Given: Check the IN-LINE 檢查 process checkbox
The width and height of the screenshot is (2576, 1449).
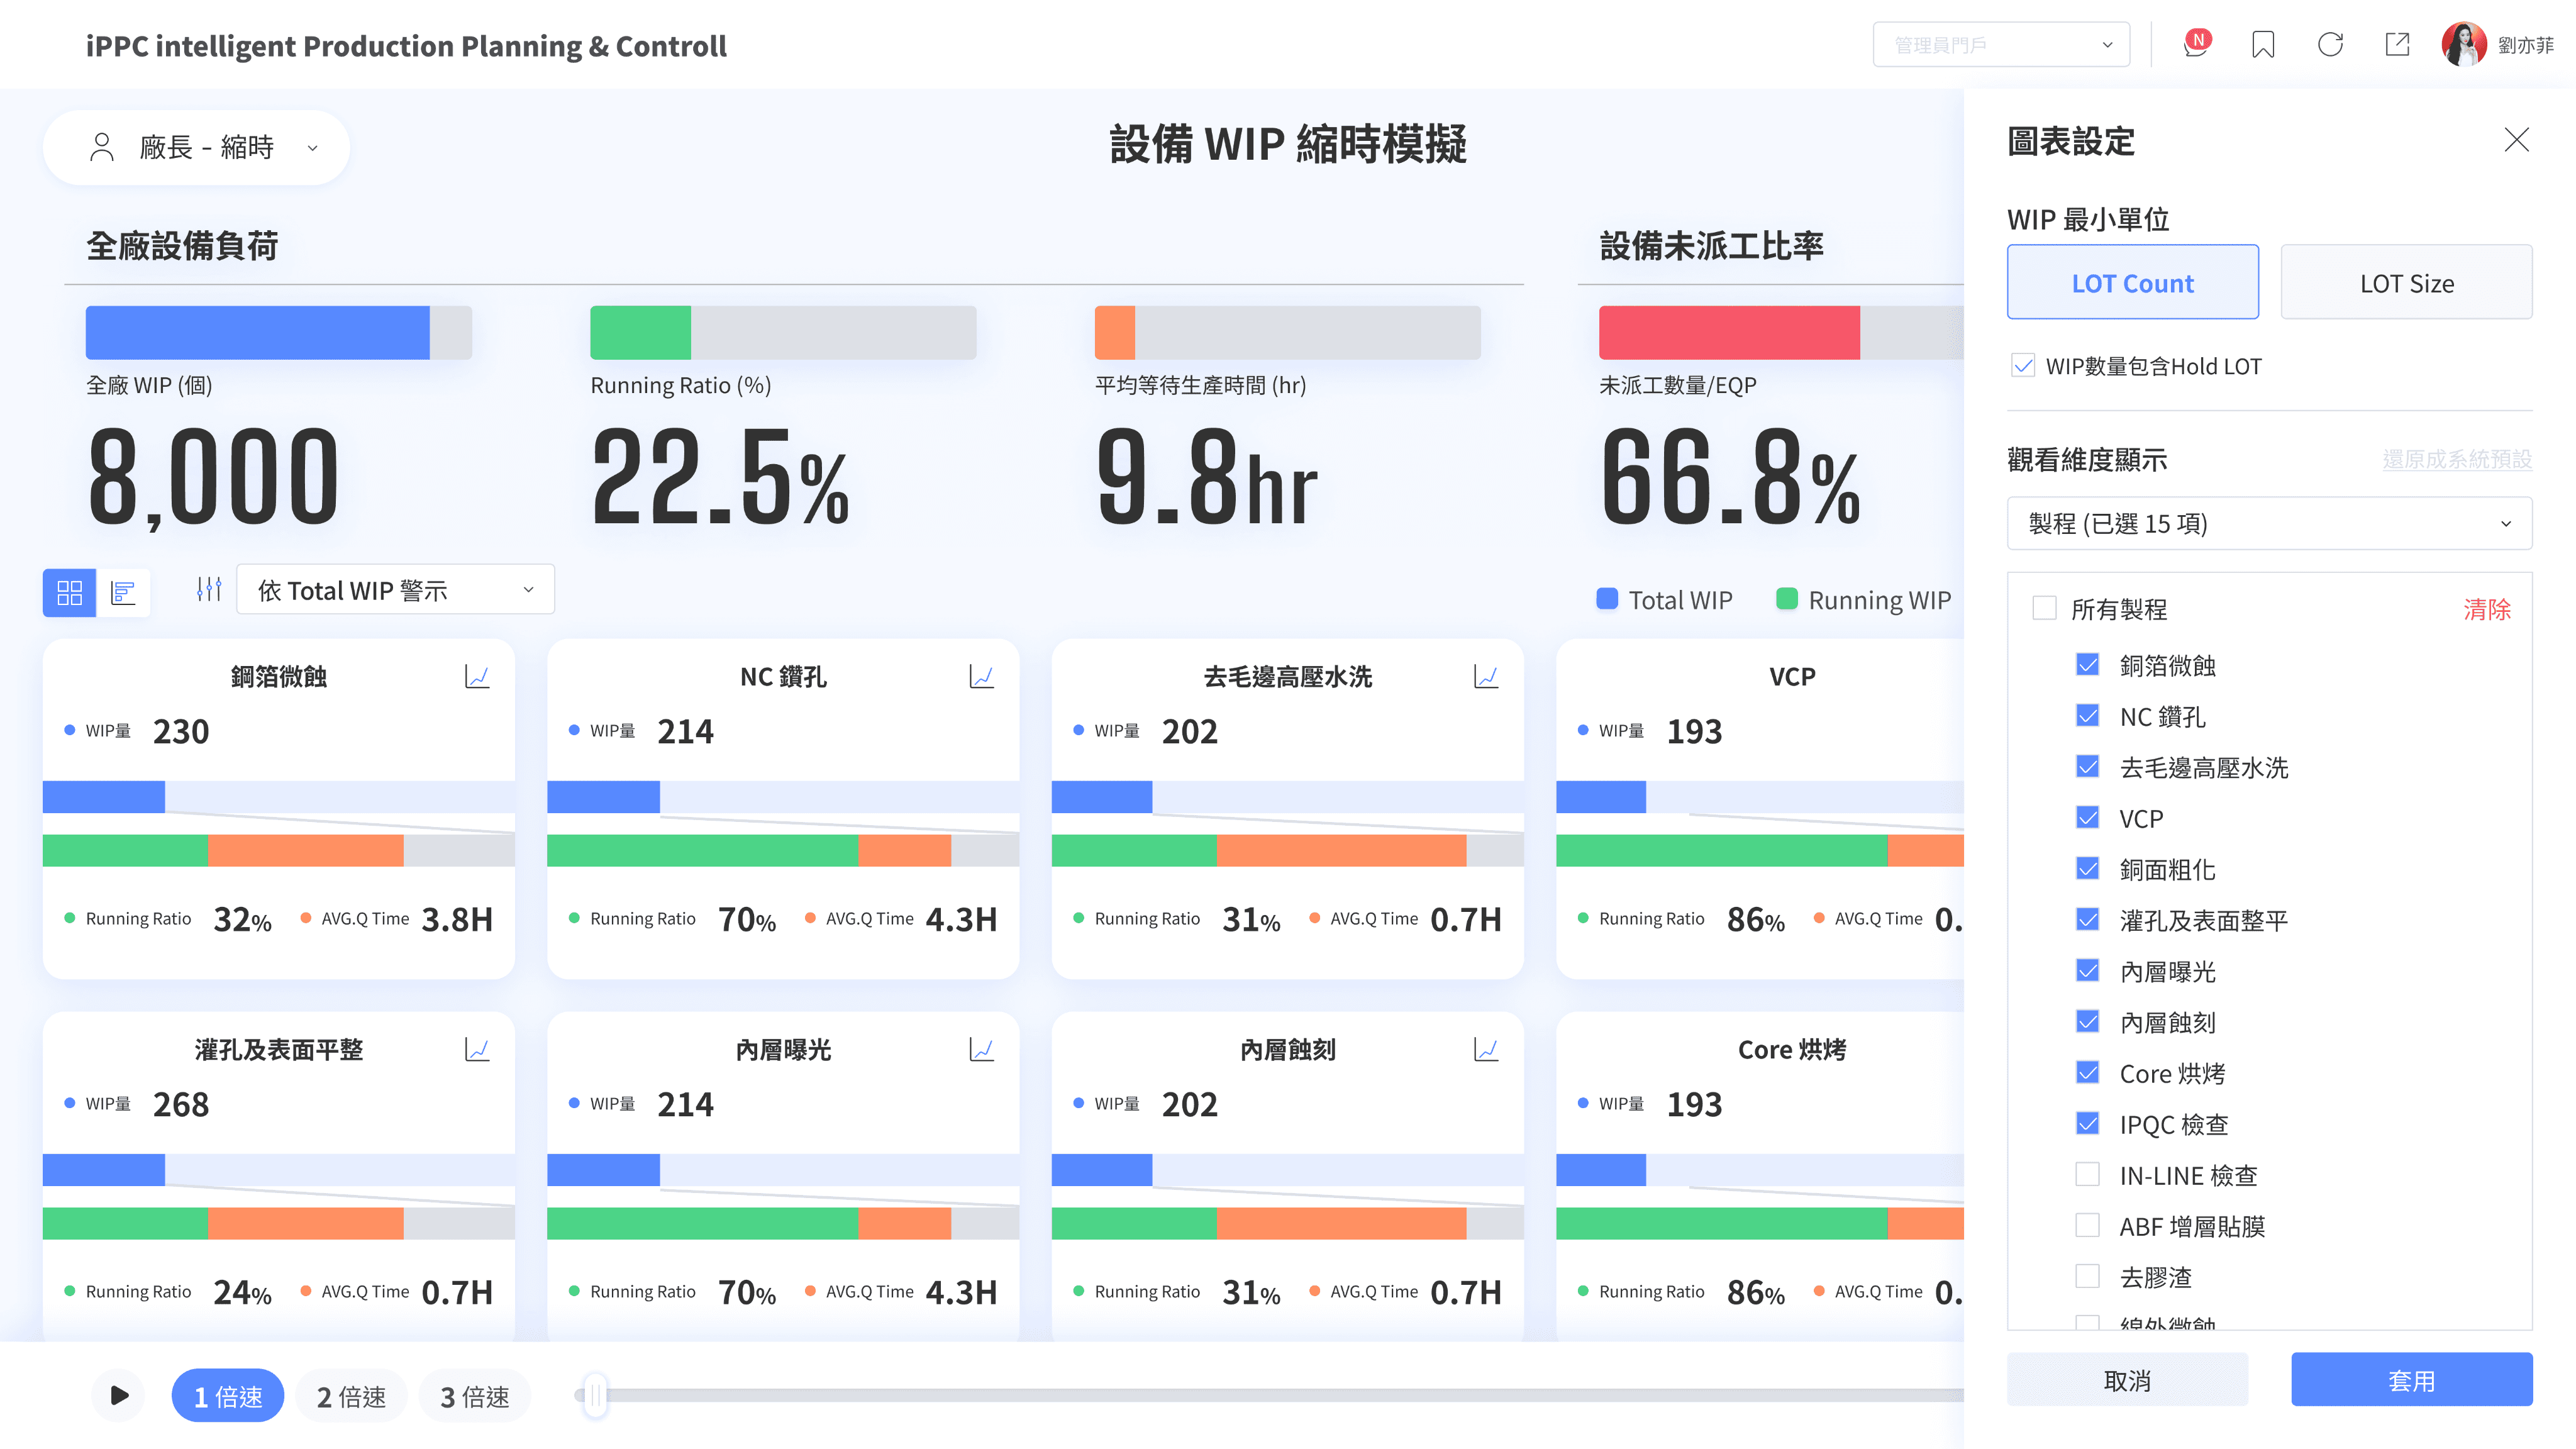Looking at the screenshot, I should tap(2087, 1174).
